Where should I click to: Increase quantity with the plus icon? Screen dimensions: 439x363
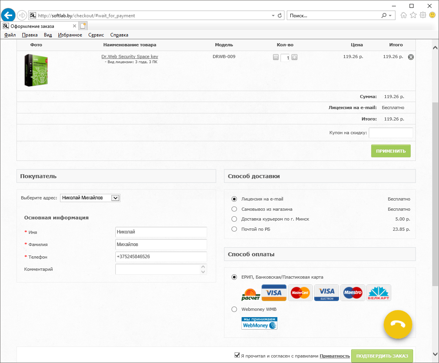295,57
